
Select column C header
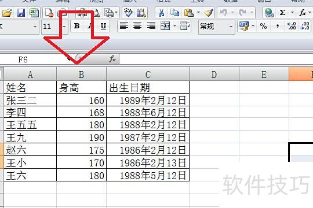(x=148, y=74)
